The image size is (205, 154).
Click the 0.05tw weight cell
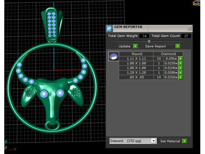click(x=171, y=59)
